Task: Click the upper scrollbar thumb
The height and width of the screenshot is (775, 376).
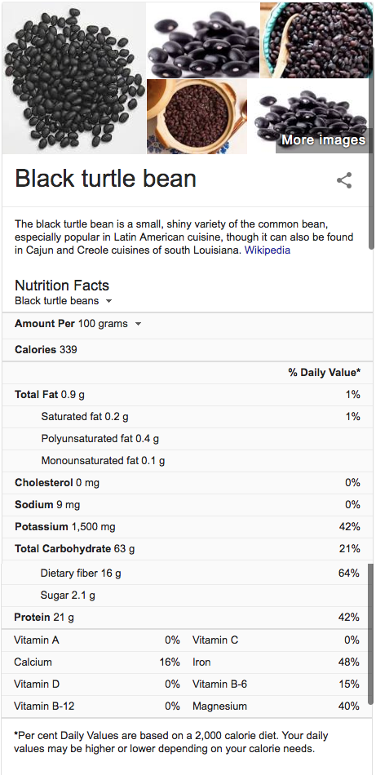Action: (371, 148)
